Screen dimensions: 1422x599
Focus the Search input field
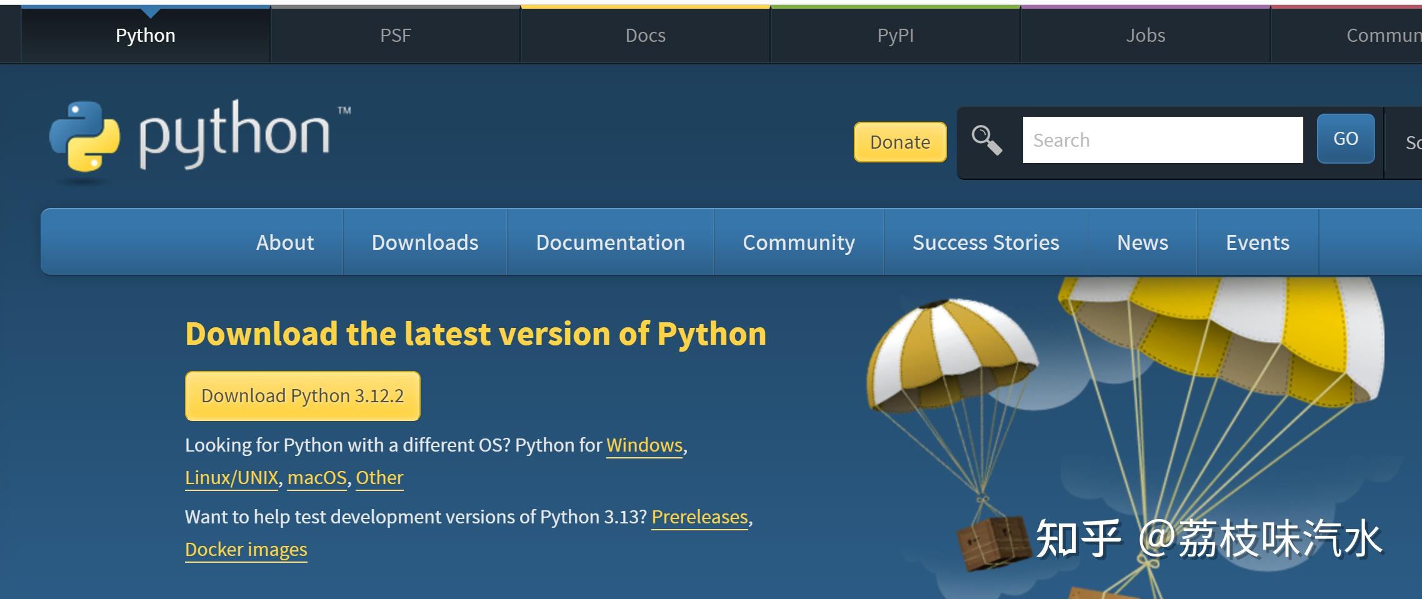tap(1163, 140)
